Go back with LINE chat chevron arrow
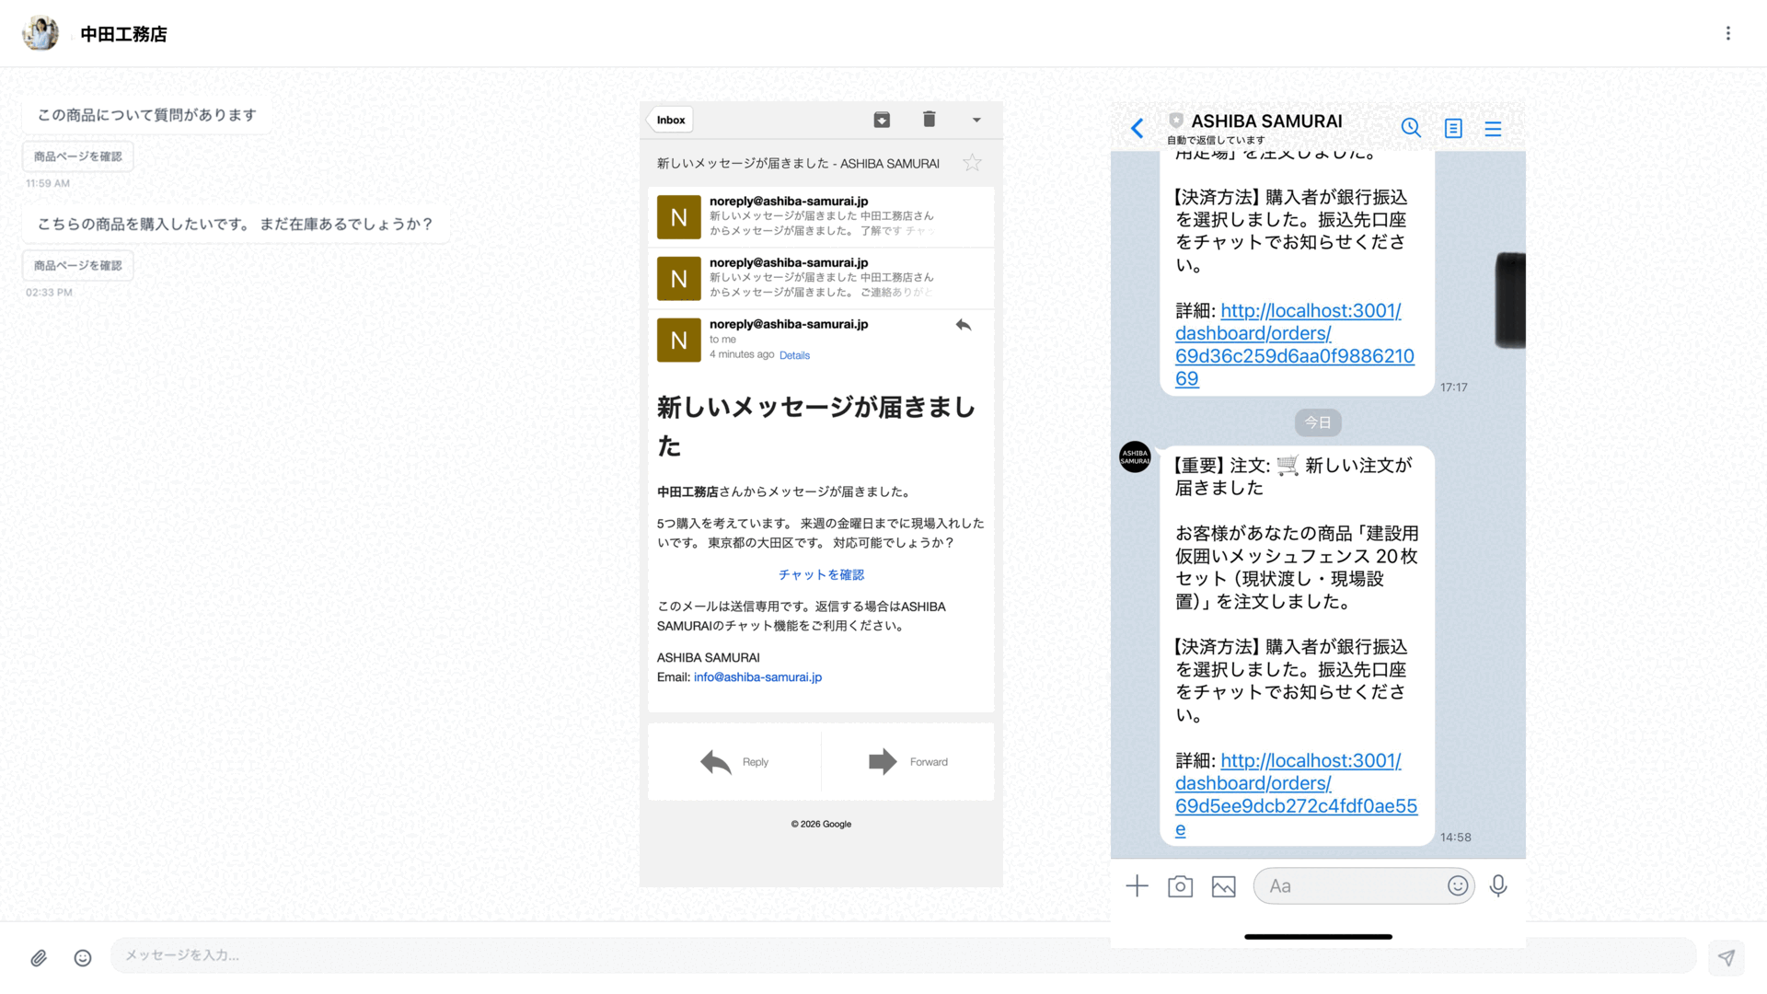The image size is (1767, 994). click(1138, 129)
